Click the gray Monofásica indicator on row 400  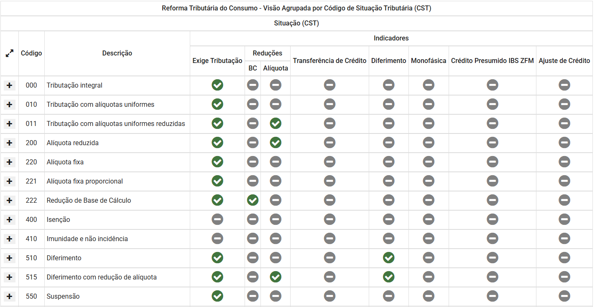click(428, 219)
